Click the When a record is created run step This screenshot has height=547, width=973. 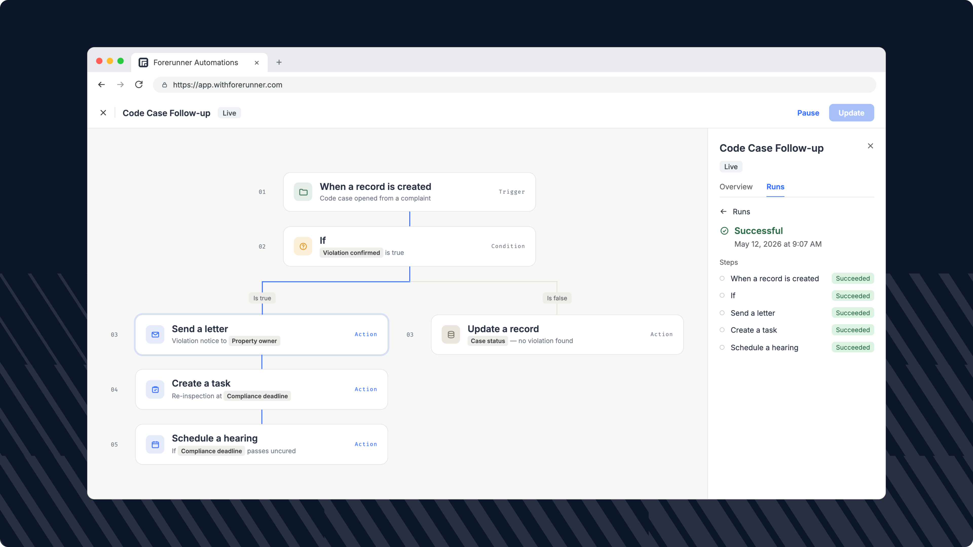click(797, 279)
